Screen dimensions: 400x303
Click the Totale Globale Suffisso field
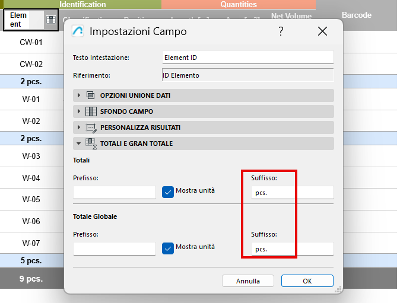pos(292,249)
